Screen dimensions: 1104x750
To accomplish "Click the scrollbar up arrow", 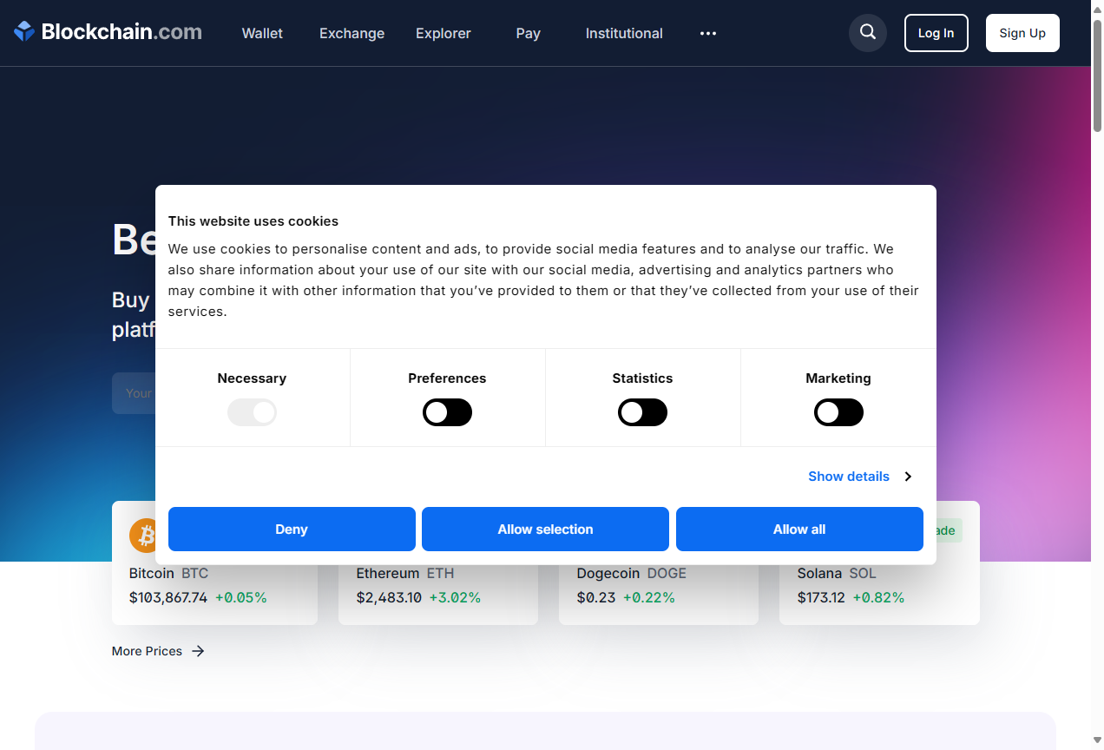I will coord(1096,8).
